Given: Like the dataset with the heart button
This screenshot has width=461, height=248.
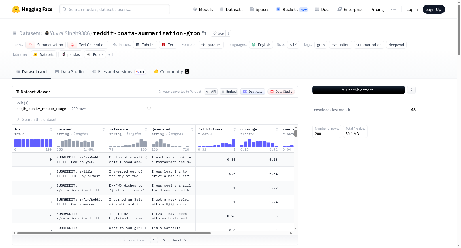Looking at the screenshot, I should (x=218, y=33).
